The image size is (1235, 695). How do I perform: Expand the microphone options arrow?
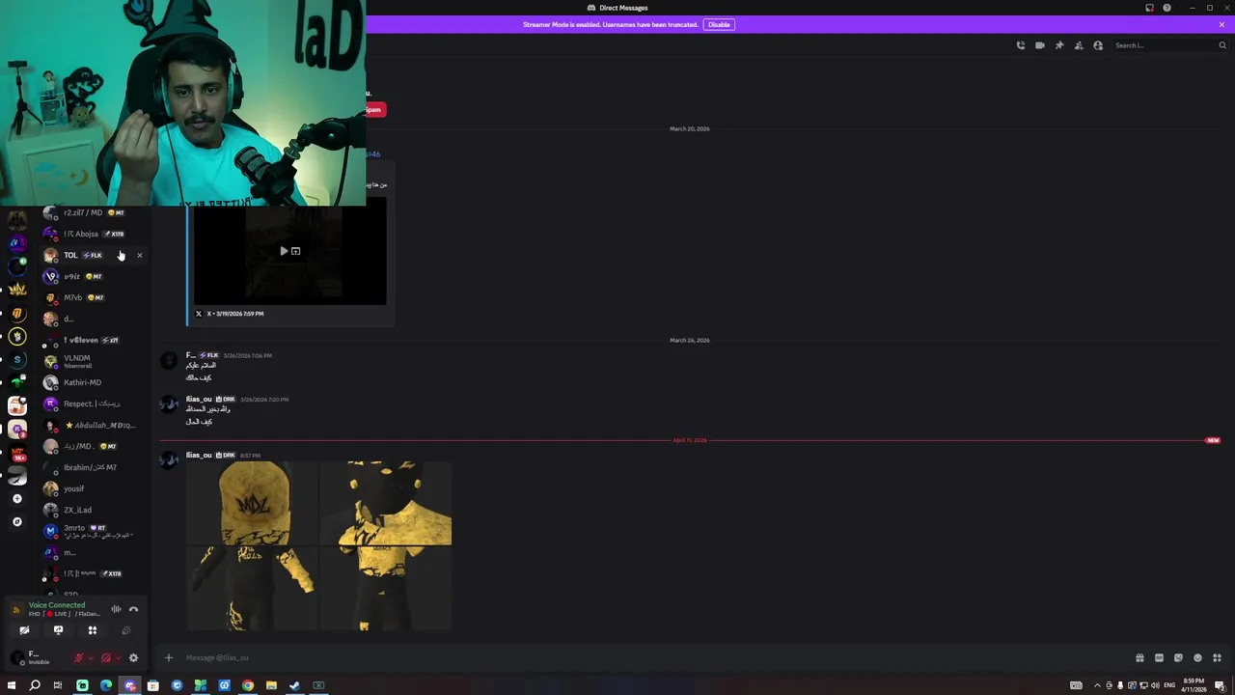point(91,658)
